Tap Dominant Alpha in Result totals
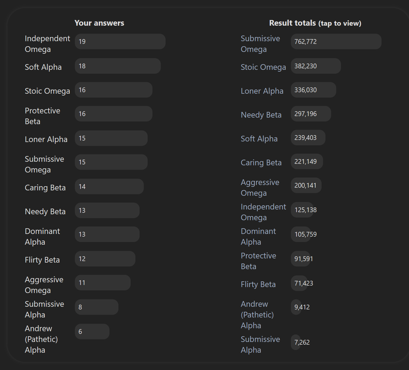 click(258, 237)
